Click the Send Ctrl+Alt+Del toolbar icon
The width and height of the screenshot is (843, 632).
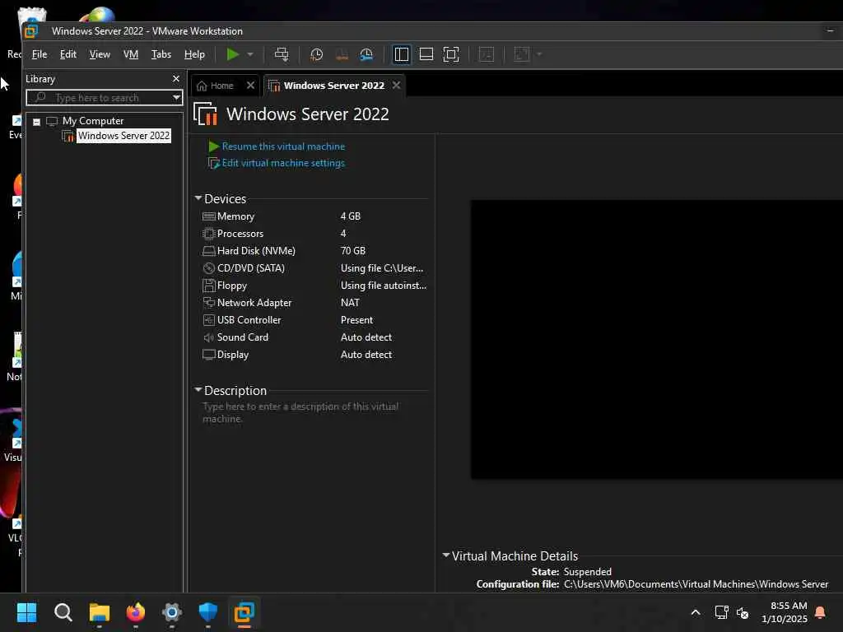tap(282, 54)
